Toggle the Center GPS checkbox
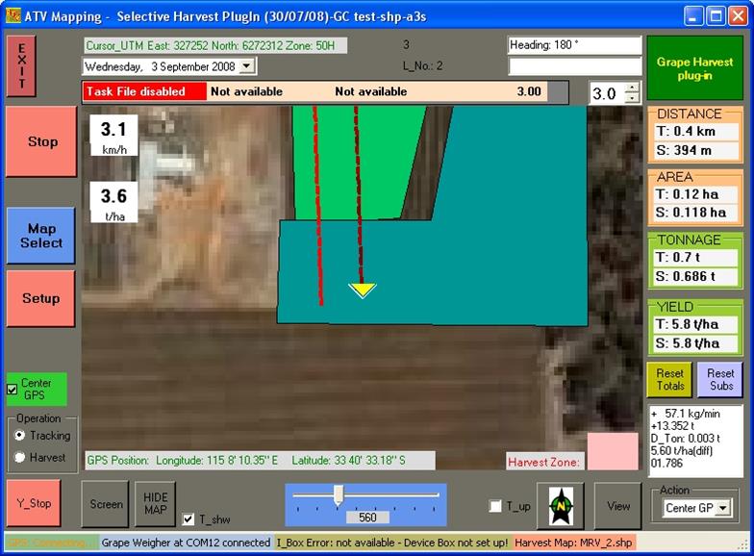The height and width of the screenshot is (556, 754). [x=13, y=390]
